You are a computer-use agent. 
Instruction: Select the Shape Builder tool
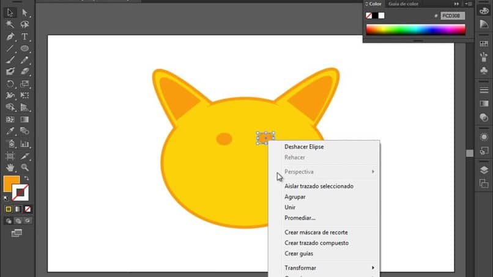tap(10, 107)
